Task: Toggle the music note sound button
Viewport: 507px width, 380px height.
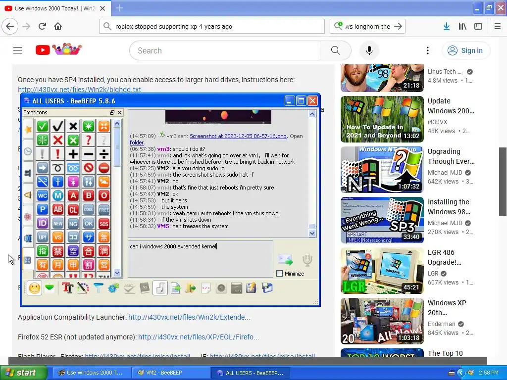Action: (x=160, y=288)
